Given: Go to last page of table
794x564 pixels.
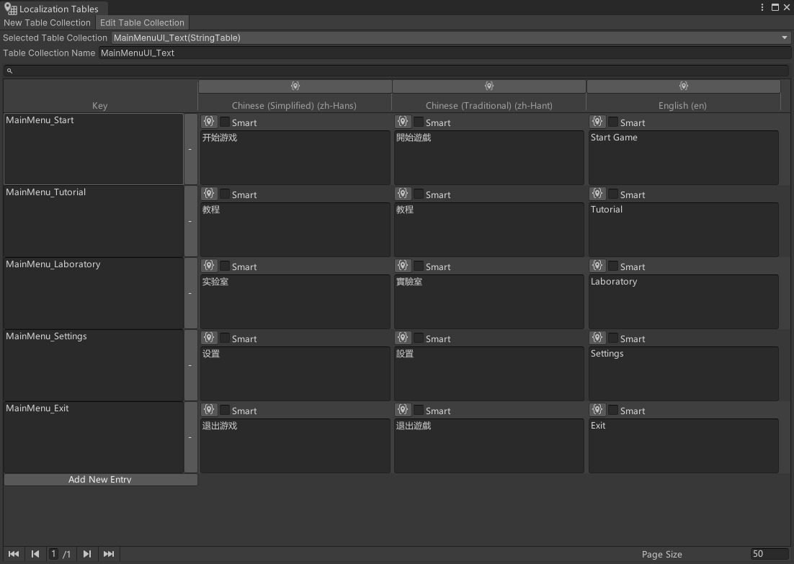Looking at the screenshot, I should coord(109,554).
